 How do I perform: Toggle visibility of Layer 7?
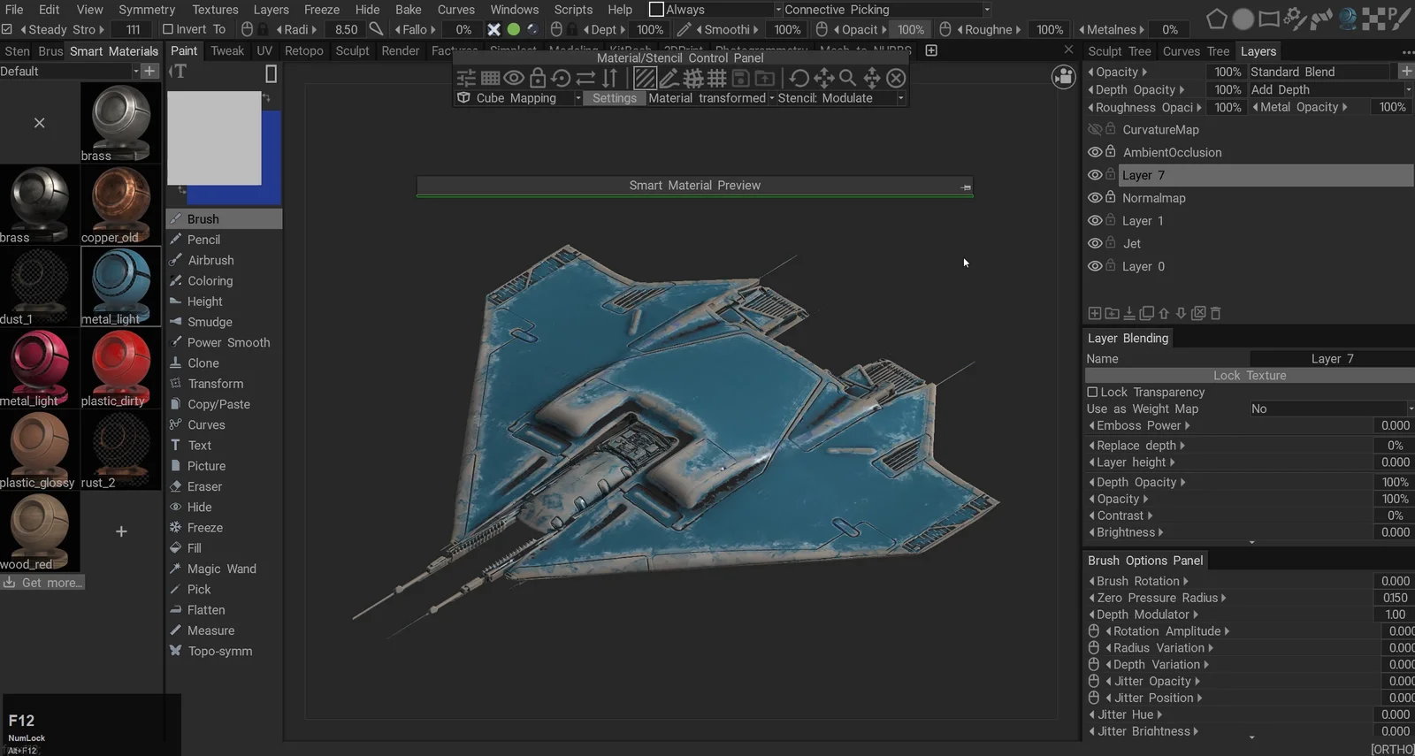coord(1095,175)
